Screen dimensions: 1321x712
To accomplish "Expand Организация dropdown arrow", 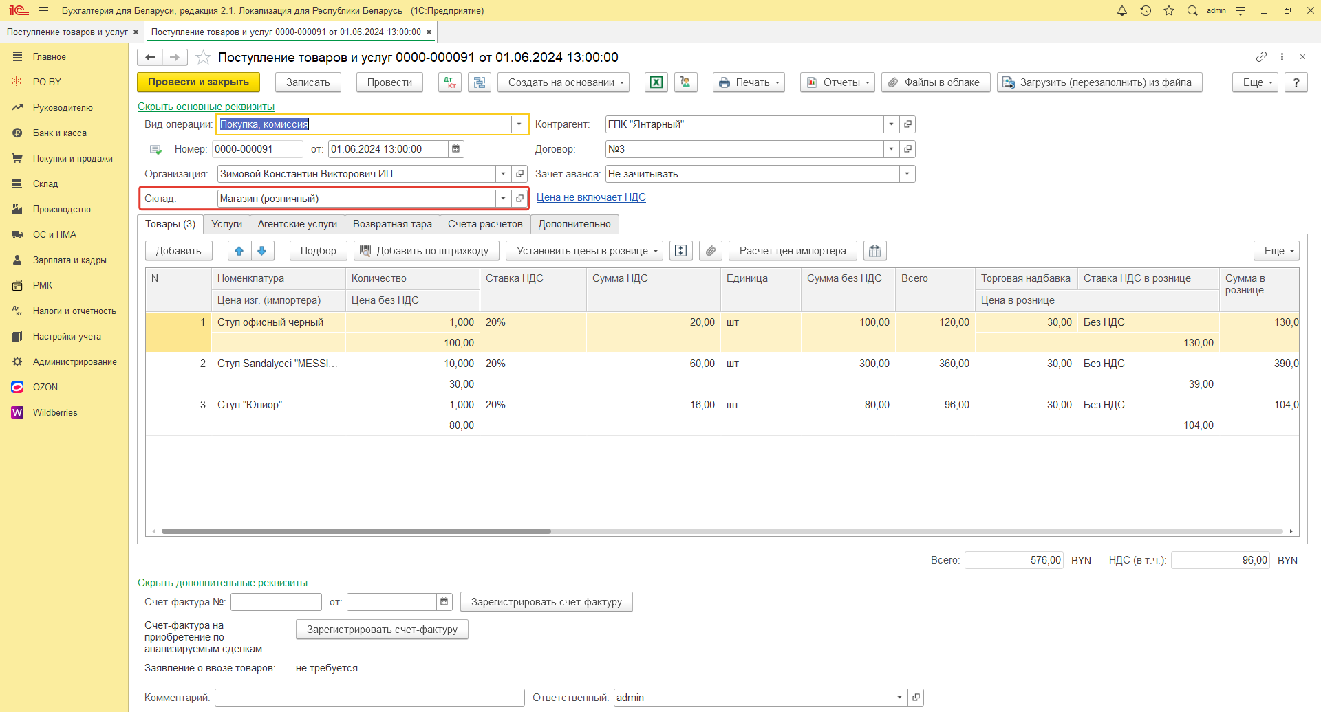I will pyautogui.click(x=504, y=174).
